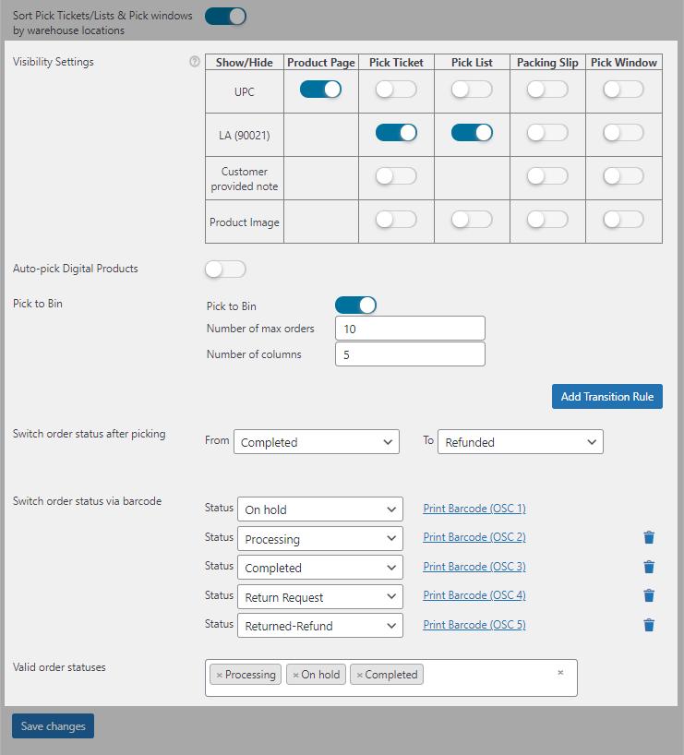The width and height of the screenshot is (684, 755).
Task: Enable Auto-pick Digital Products
Action: click(x=225, y=270)
